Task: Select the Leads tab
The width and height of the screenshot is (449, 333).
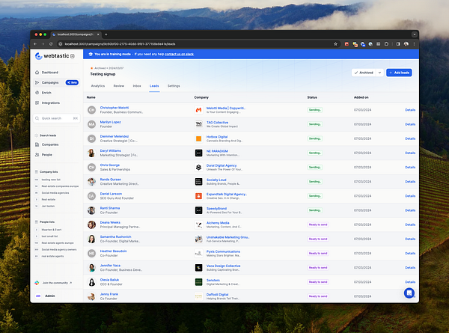Action: [x=154, y=86]
